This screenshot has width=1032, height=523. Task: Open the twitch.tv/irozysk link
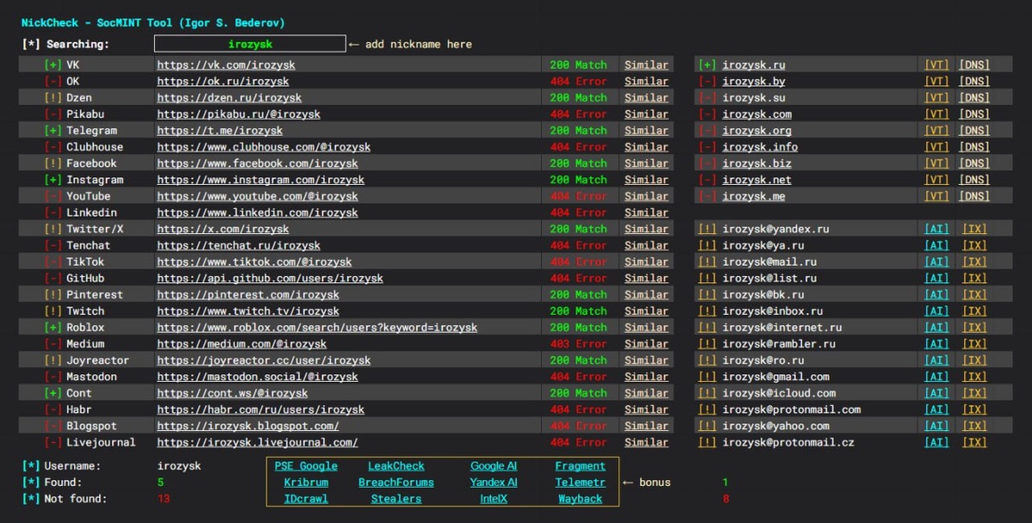[248, 311]
